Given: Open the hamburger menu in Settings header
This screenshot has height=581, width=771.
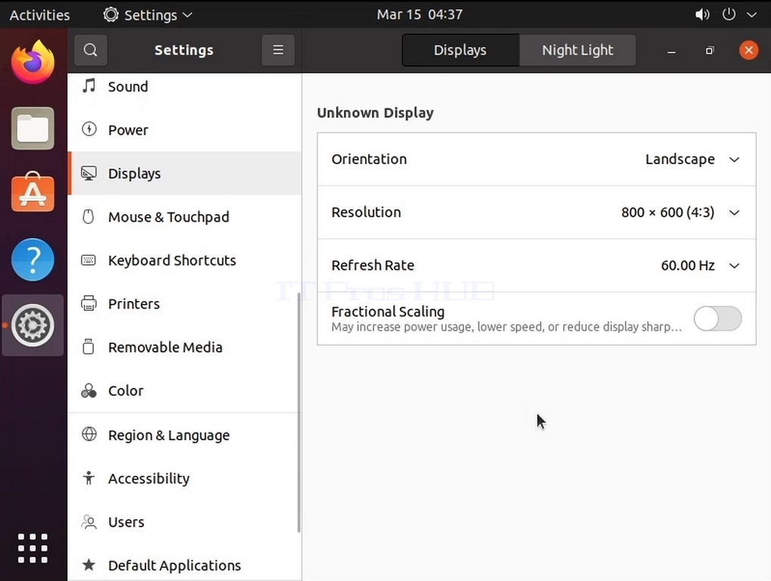Looking at the screenshot, I should [278, 50].
